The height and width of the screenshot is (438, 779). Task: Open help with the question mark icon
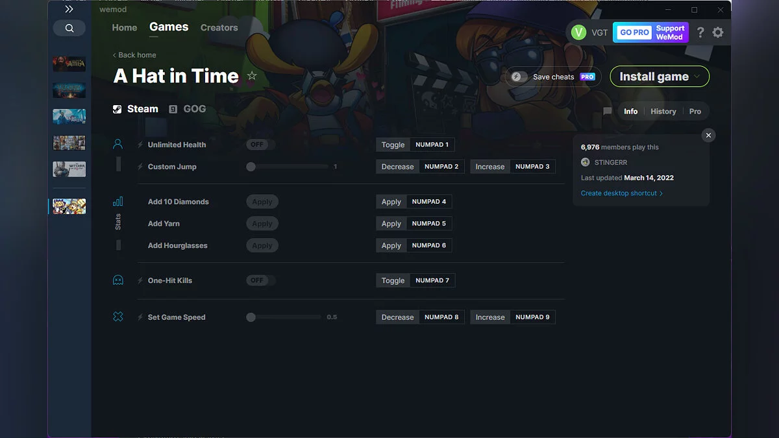(700, 32)
